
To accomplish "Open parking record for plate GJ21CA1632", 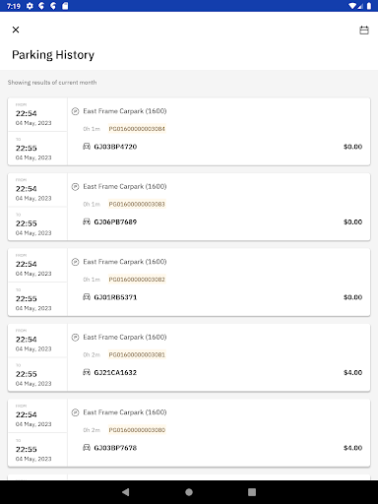I will pyautogui.click(x=189, y=357).
